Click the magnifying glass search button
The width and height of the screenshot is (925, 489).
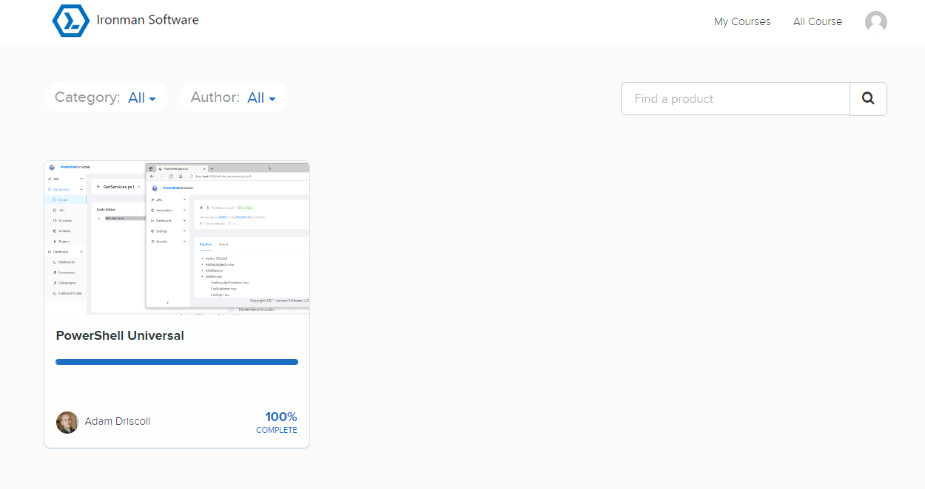click(868, 98)
